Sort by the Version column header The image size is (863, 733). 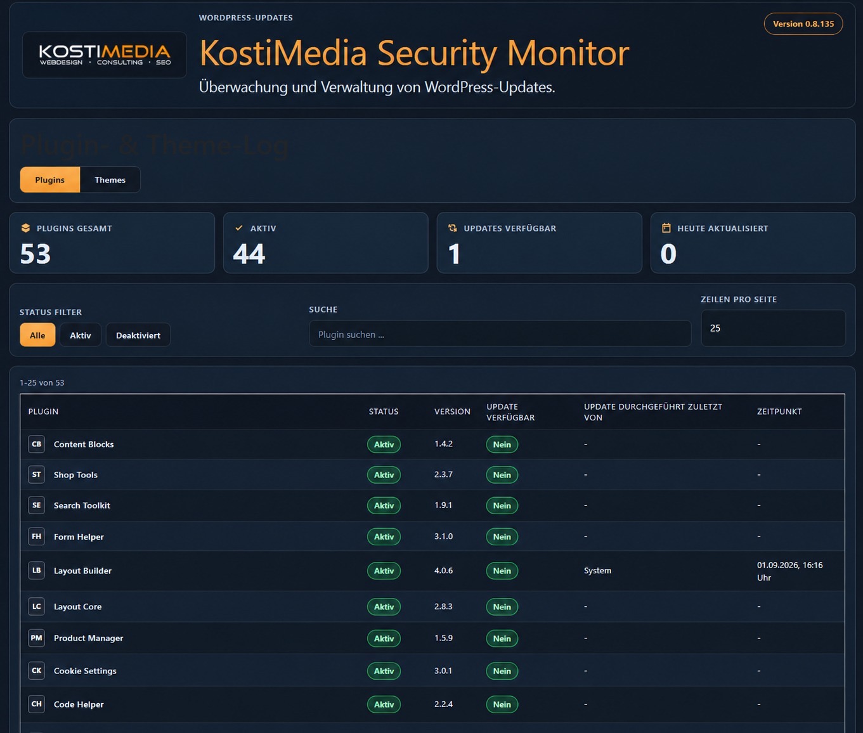coord(452,412)
